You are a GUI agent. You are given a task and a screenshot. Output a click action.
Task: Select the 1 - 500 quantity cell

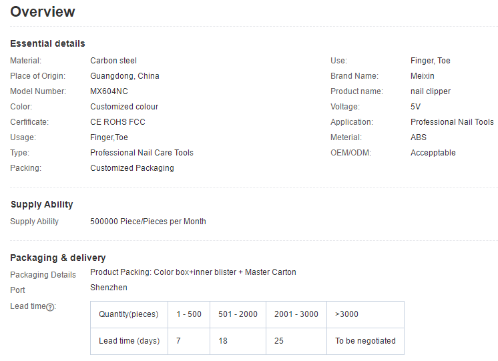(x=188, y=314)
